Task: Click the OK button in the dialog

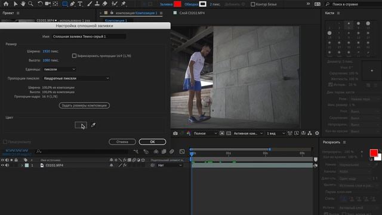Action: [x=152, y=142]
